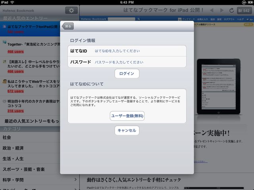
Task: Tap the B! 542 bookmark count button
Action: click(244, 11)
